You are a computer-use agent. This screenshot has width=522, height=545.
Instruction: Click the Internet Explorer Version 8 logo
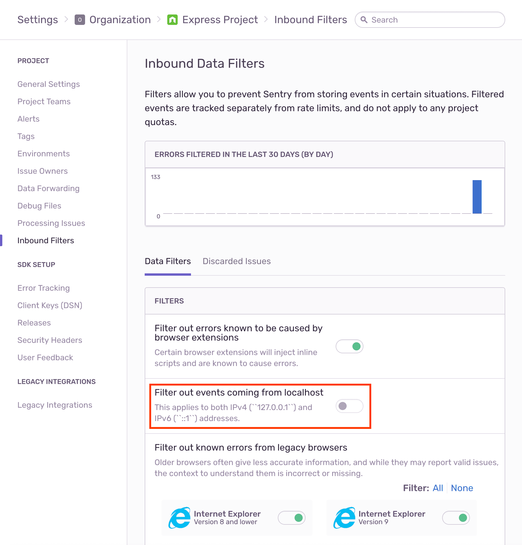[179, 518]
